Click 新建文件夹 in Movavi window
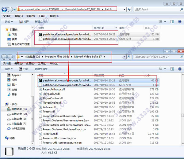 pyautogui.click(x=41, y=69)
